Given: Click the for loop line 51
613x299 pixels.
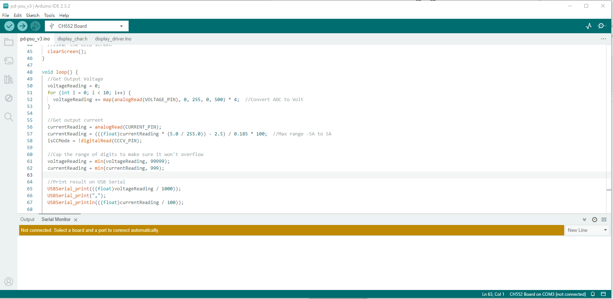Looking at the screenshot, I should pos(89,93).
